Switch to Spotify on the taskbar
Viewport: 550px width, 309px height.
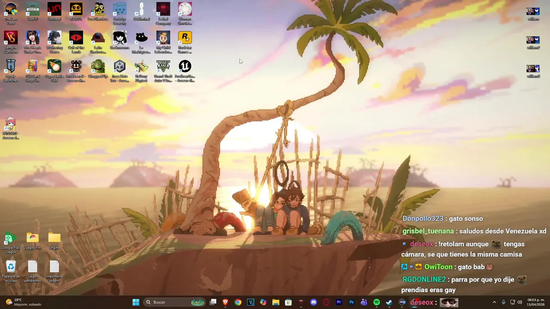(376, 302)
